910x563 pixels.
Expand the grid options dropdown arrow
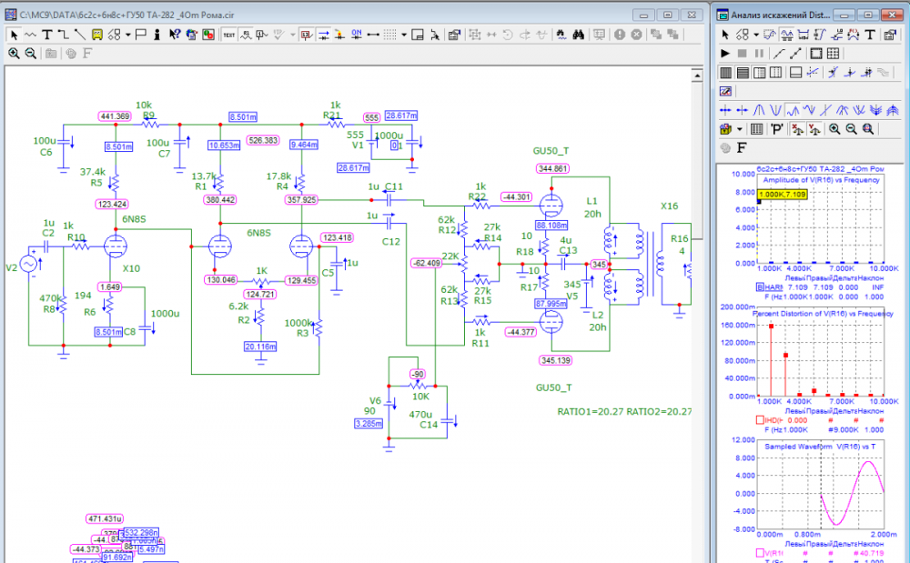click(x=404, y=35)
